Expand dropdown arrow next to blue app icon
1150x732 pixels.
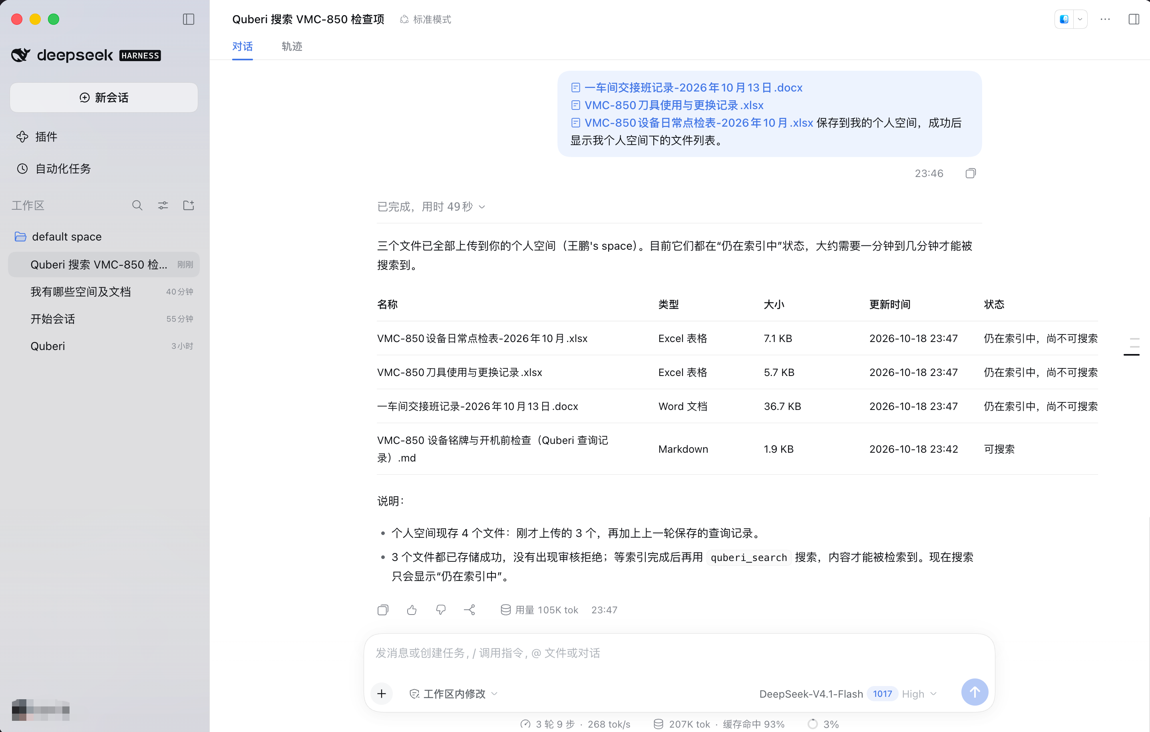point(1080,19)
